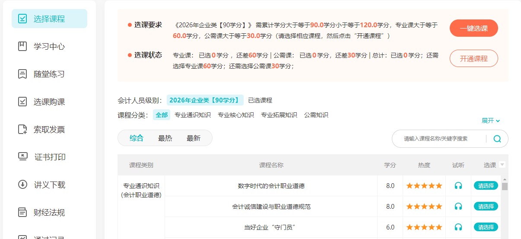The height and width of the screenshot is (239, 521).
Task: Click the 一键选课 button
Action: tap(474, 28)
